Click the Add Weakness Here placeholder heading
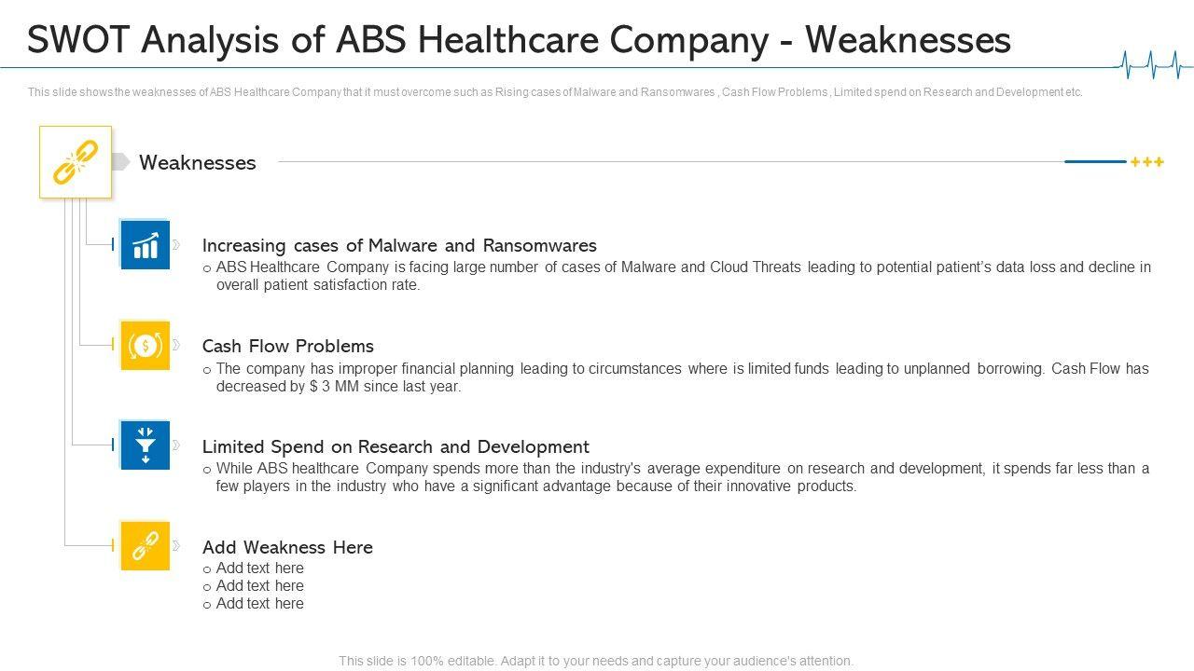This screenshot has height=671, width=1194. click(287, 547)
